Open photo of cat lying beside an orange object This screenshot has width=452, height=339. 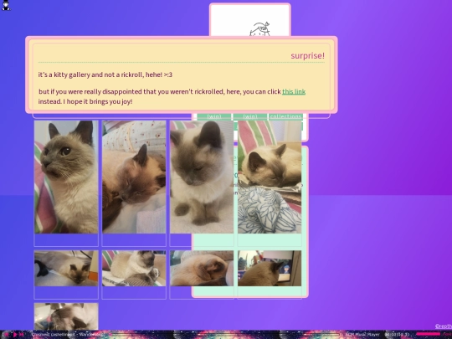[66, 268]
